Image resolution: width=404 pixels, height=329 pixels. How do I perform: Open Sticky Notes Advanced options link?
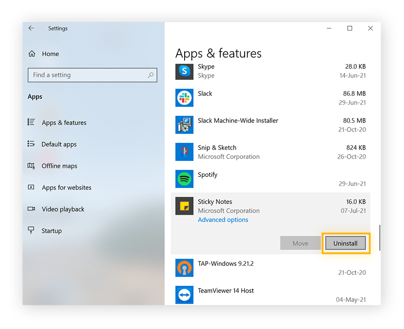223,219
